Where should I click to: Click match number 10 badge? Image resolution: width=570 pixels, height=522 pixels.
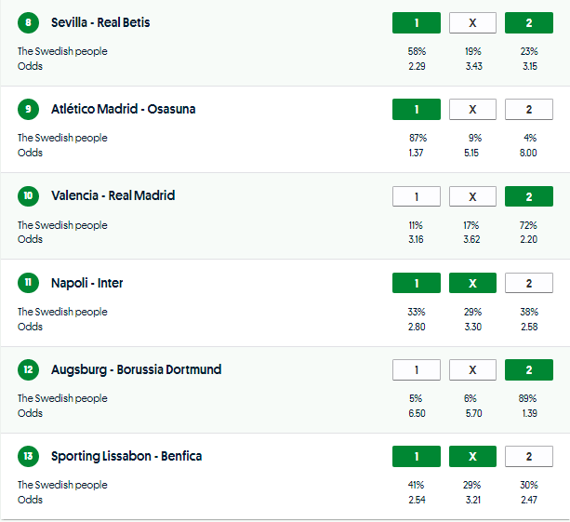[28, 196]
